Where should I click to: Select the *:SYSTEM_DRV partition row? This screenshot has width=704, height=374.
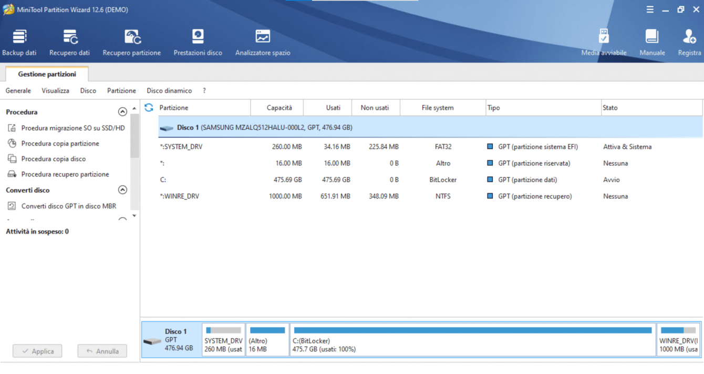[430, 147]
